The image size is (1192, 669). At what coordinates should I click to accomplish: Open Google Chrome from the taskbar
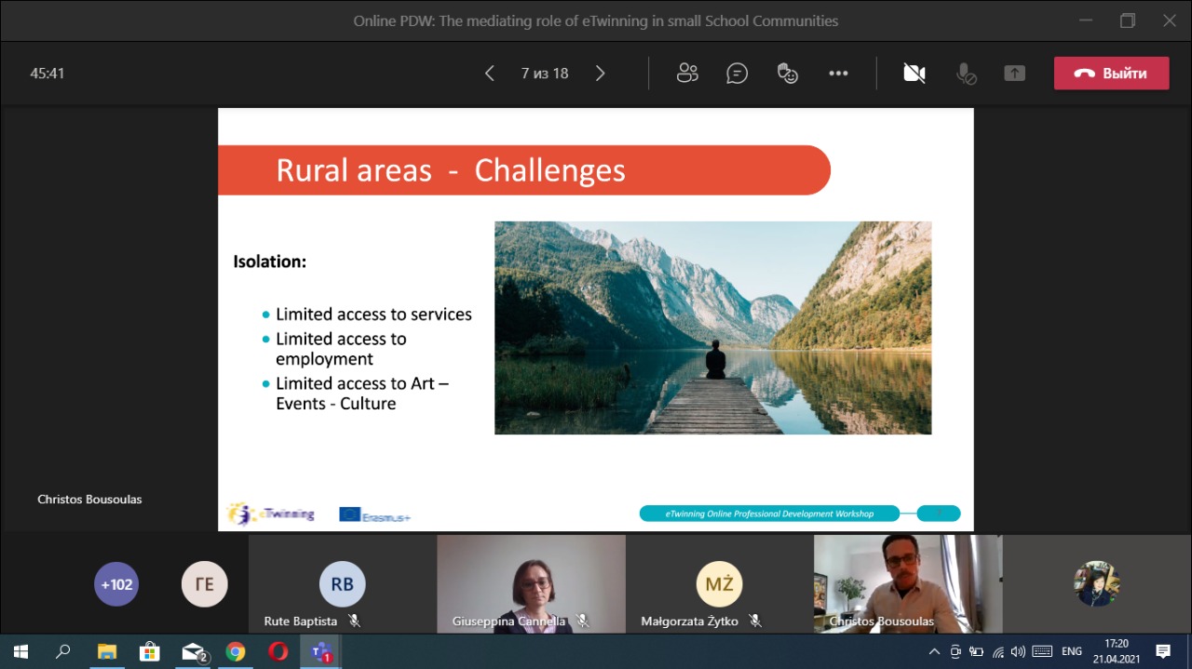pyautogui.click(x=236, y=651)
